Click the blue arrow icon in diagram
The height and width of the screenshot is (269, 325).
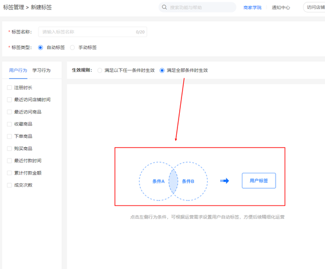pyautogui.click(x=225, y=181)
